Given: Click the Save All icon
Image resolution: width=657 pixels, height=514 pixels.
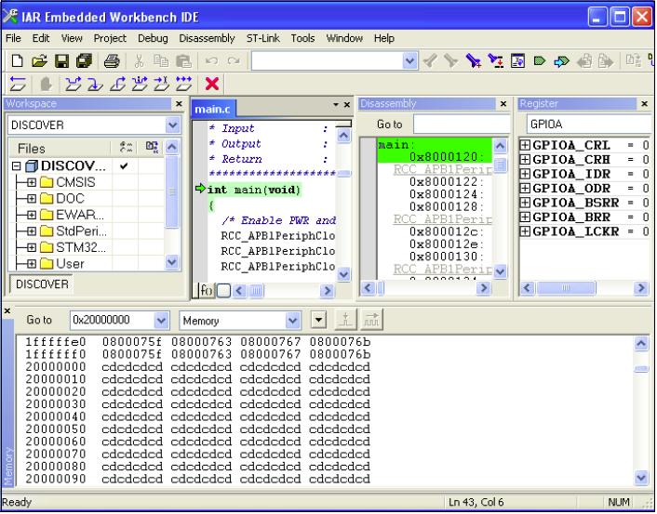Looking at the screenshot, I should [84, 61].
